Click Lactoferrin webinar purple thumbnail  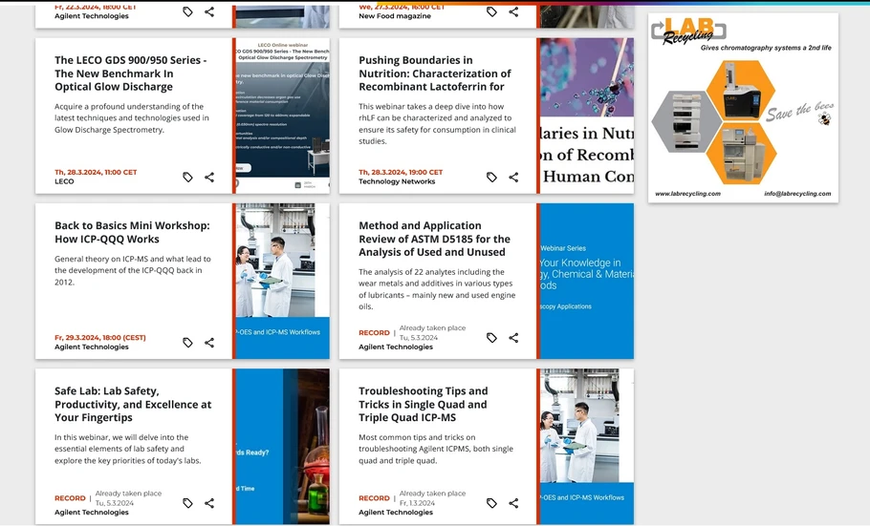coord(587,116)
